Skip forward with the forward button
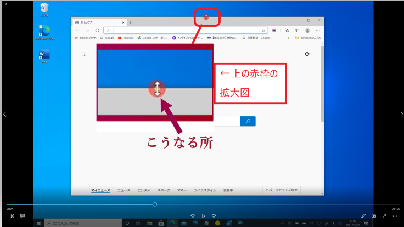404x227 pixels. (214, 216)
